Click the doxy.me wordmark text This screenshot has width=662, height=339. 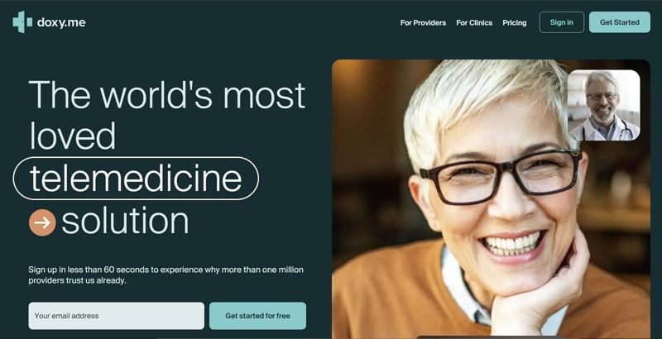click(61, 22)
